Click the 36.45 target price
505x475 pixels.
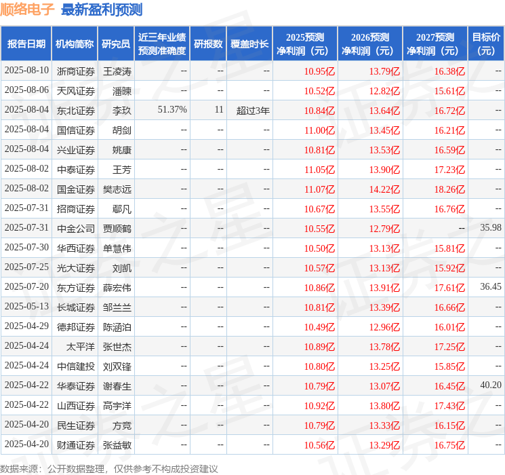click(491, 286)
